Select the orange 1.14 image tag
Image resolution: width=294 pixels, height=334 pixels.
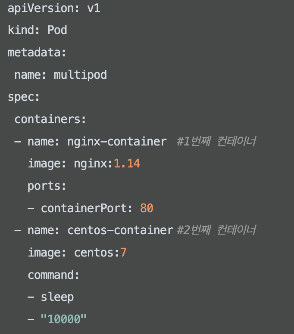point(127,164)
